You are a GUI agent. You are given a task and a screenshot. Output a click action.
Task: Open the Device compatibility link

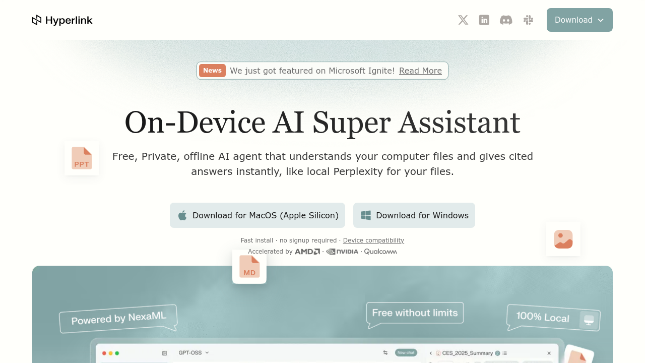373,240
